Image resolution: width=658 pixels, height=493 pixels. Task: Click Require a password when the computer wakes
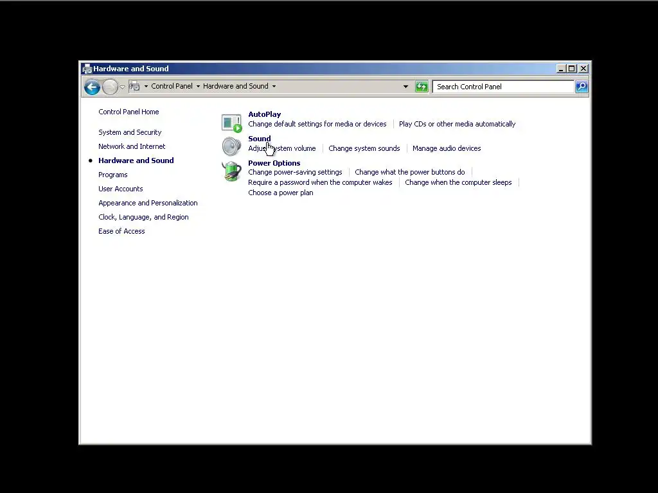click(x=320, y=182)
